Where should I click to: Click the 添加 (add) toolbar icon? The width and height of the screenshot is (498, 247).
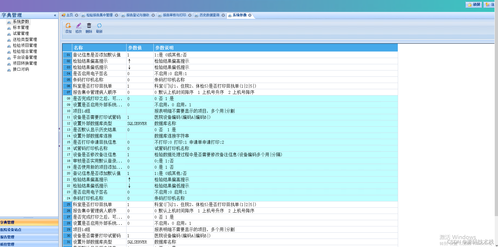coord(68,28)
